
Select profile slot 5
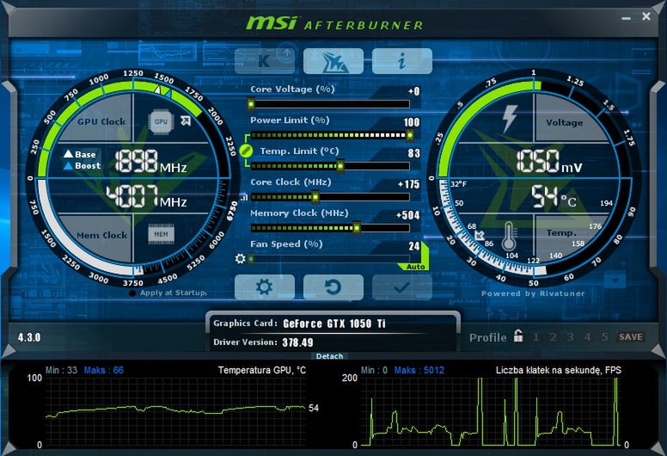(604, 337)
